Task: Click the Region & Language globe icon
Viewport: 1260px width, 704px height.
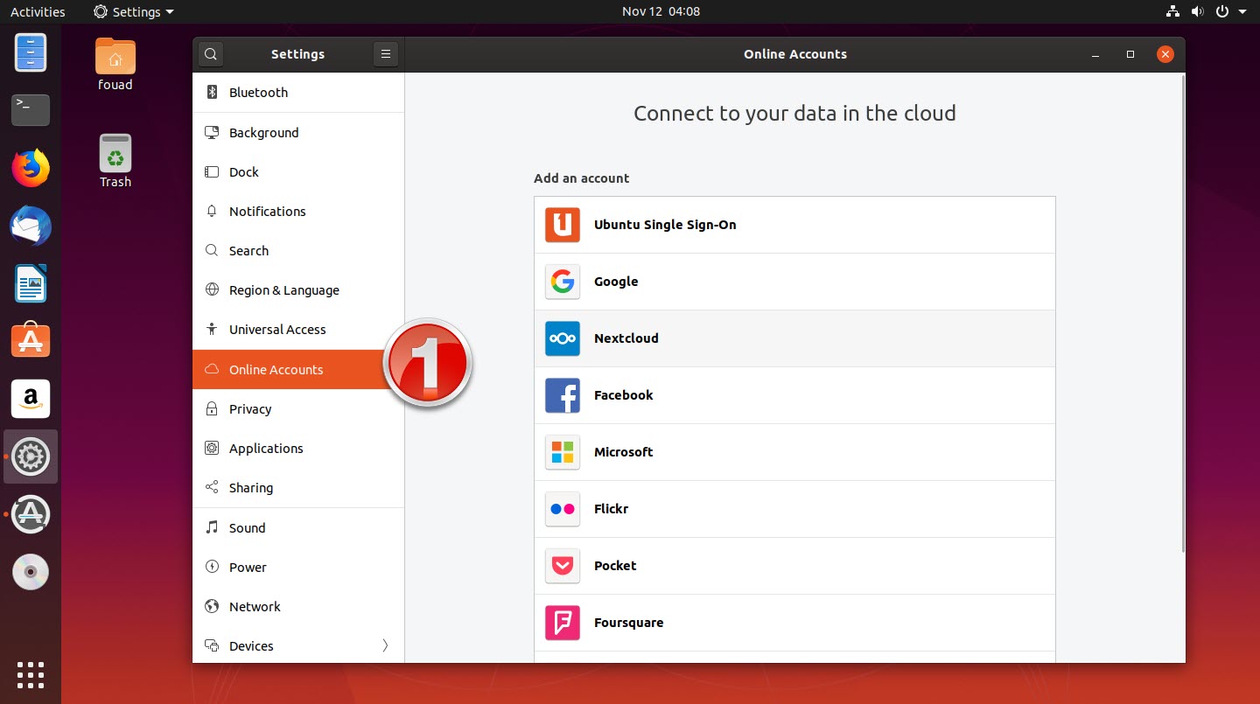Action: [x=211, y=290]
